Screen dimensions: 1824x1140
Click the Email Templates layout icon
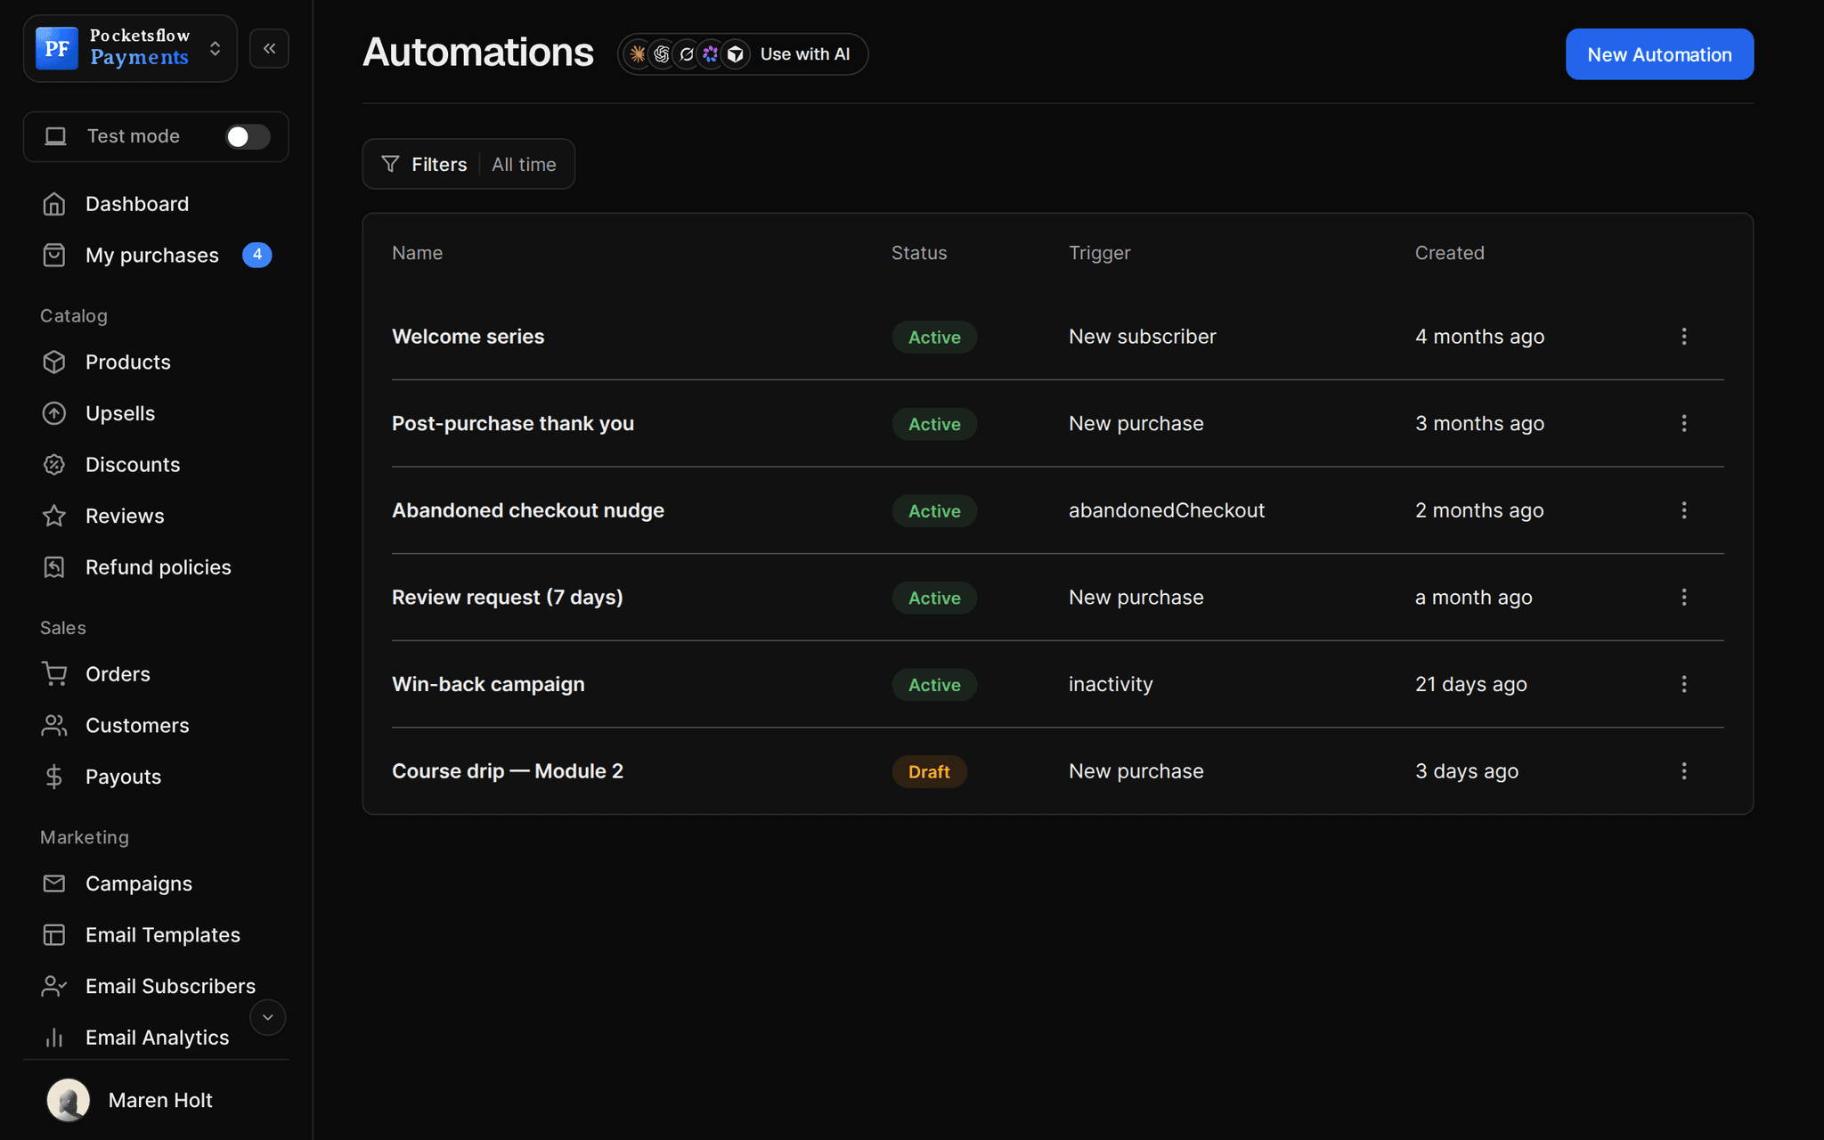coord(54,935)
